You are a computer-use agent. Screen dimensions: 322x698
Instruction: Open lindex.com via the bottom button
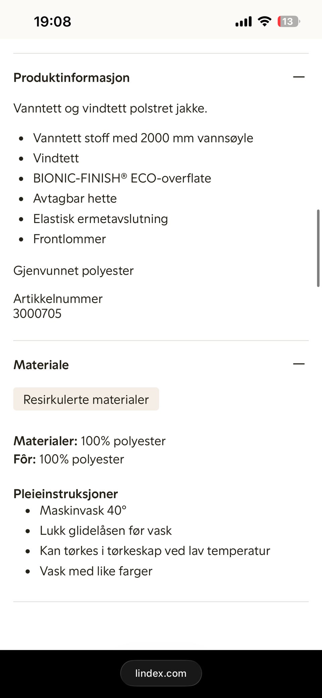tap(161, 673)
